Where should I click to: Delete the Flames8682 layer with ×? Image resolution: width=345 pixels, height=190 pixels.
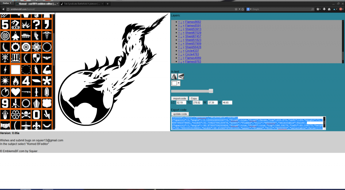(x=183, y=22)
